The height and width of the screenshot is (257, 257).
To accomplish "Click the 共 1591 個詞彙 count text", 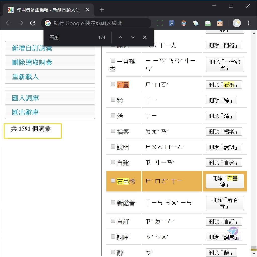I will [31, 128].
